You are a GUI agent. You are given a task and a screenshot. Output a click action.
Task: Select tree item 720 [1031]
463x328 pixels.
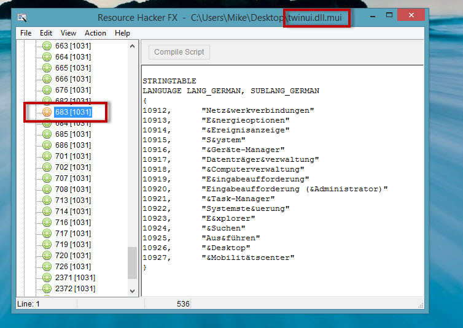(x=73, y=256)
